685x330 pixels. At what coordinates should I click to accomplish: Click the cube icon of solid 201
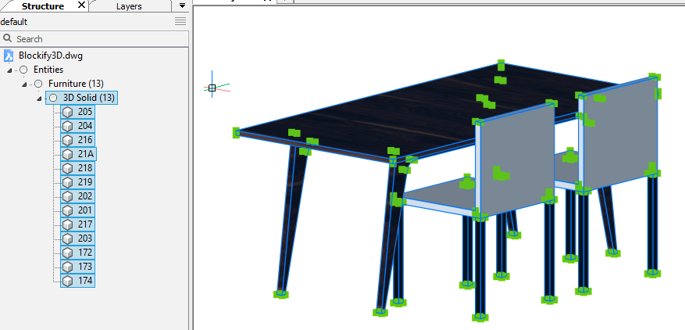coord(67,210)
